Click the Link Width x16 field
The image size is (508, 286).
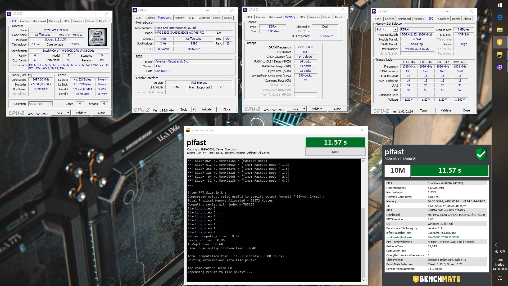tap(176, 87)
